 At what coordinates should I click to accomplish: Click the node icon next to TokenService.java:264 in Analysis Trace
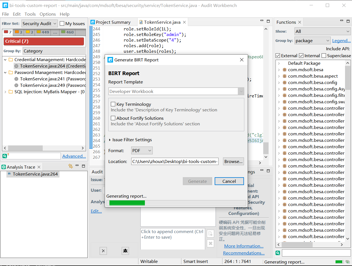(x=9, y=174)
